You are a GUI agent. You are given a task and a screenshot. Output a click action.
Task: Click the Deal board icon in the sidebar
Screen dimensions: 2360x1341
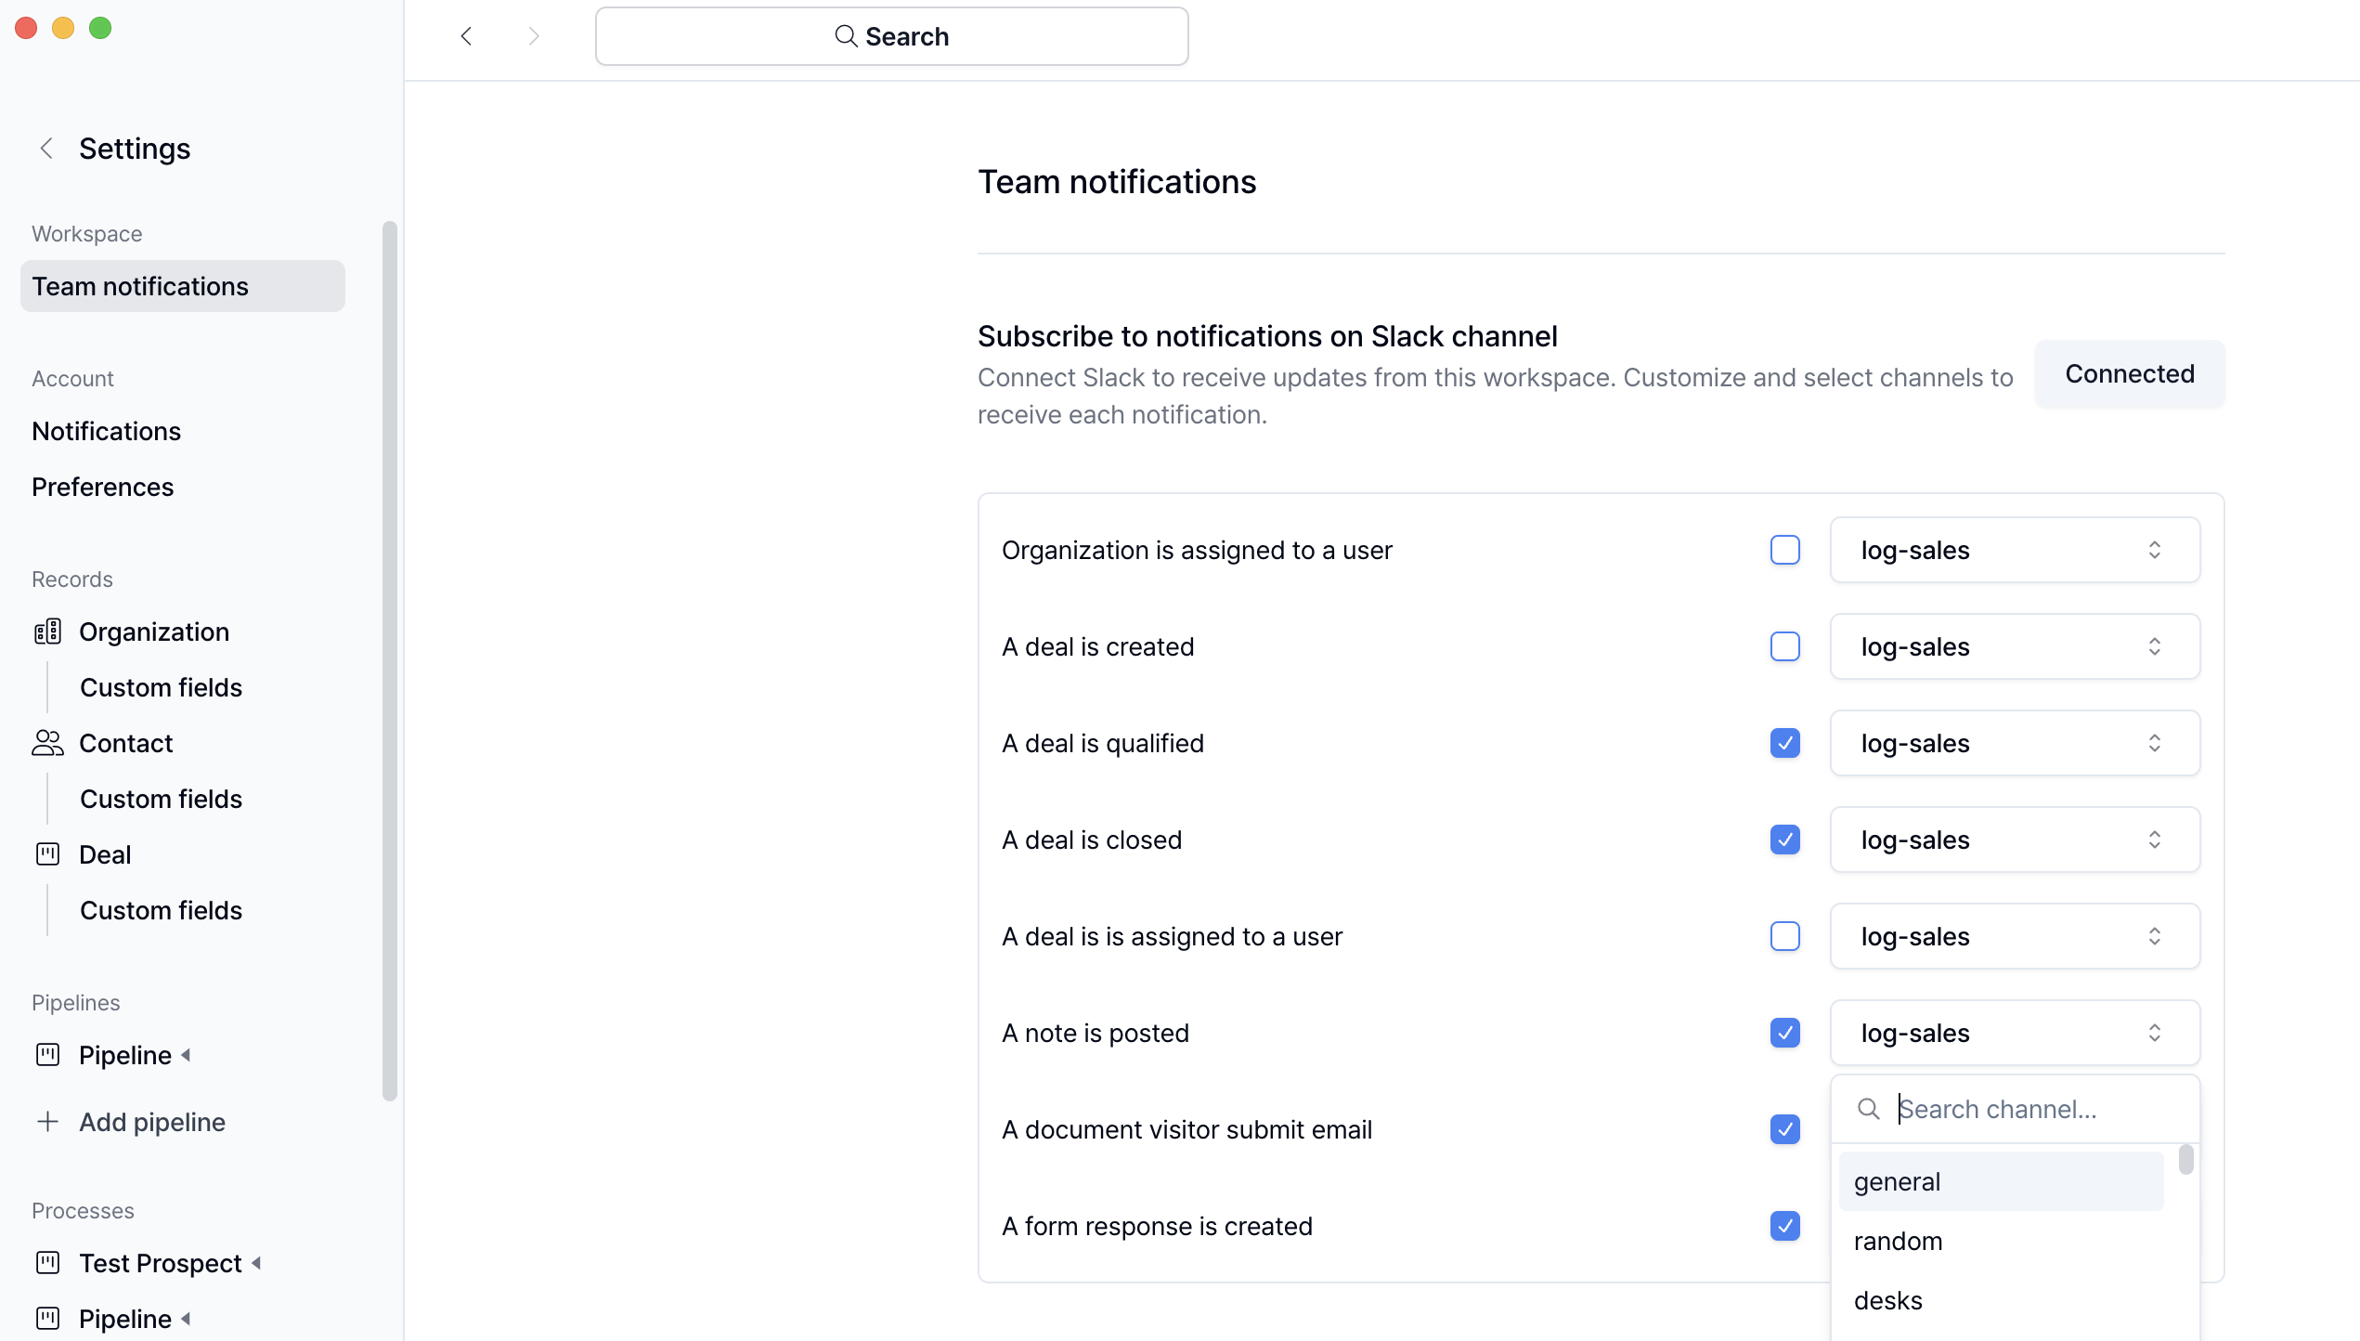coord(48,854)
